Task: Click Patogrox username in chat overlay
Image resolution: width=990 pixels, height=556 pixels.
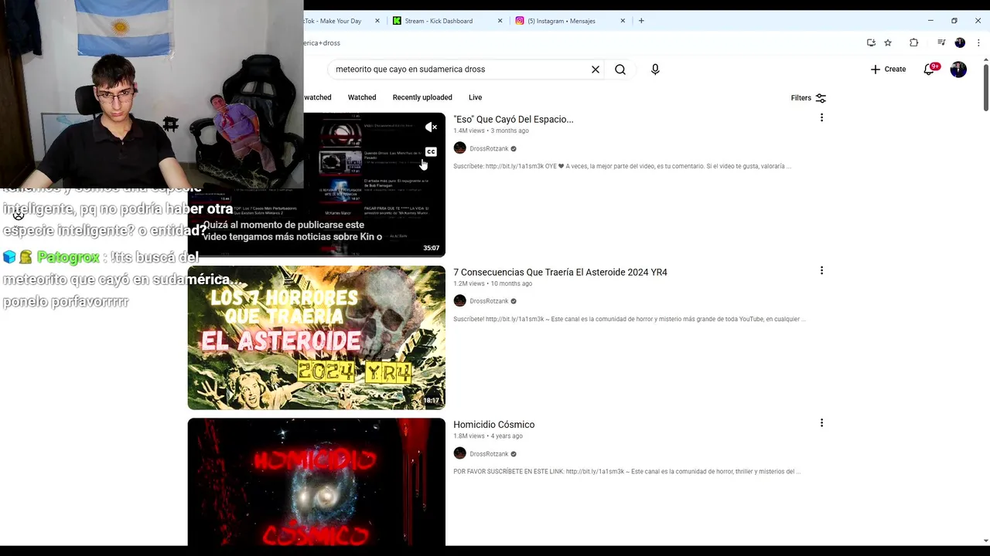Action: point(68,257)
